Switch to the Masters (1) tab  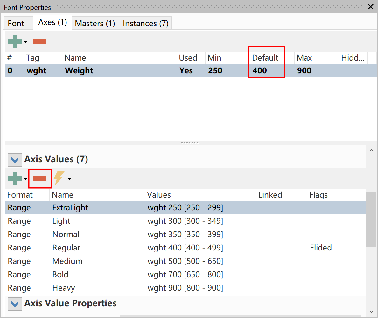coord(95,24)
